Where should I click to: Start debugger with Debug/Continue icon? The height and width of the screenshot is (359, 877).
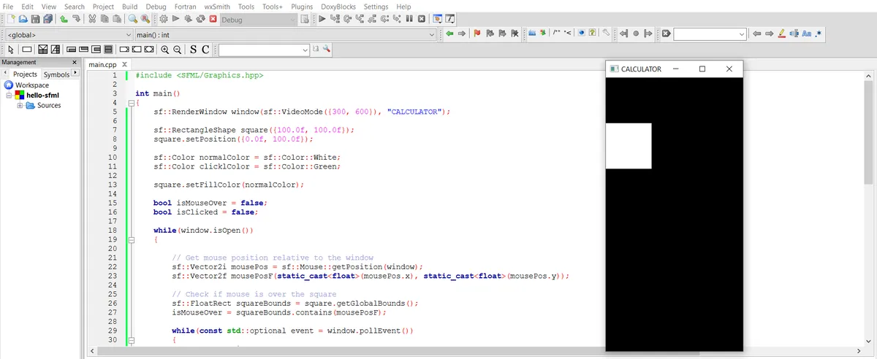pyautogui.click(x=322, y=19)
